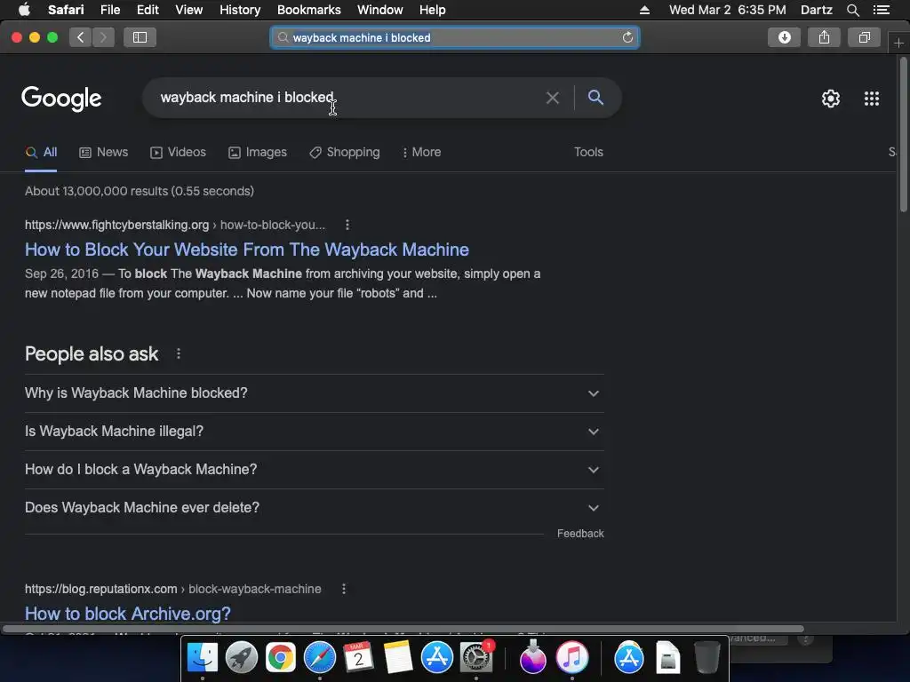Image resolution: width=910 pixels, height=682 pixels.
Task: Open the Help menu
Action: click(433, 10)
